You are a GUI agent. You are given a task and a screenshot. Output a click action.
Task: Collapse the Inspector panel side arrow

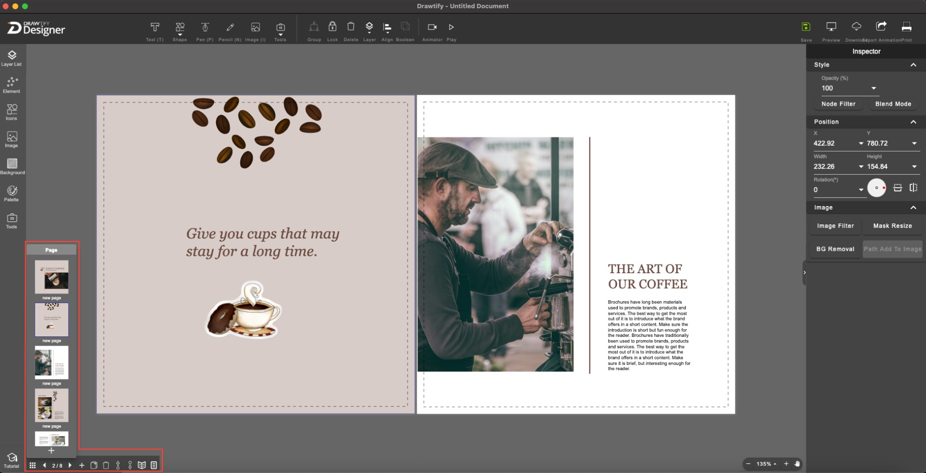click(x=804, y=273)
